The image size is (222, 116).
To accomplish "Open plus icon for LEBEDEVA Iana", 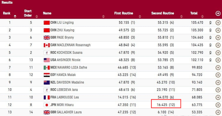I will click(218, 90).
